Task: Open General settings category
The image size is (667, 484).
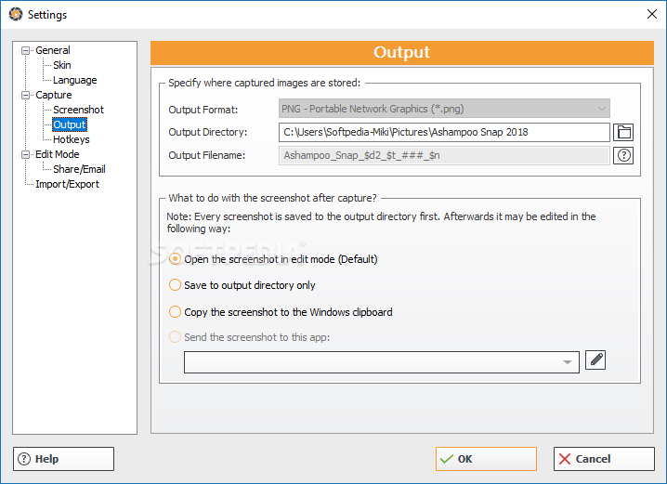Action: pyautogui.click(x=53, y=50)
